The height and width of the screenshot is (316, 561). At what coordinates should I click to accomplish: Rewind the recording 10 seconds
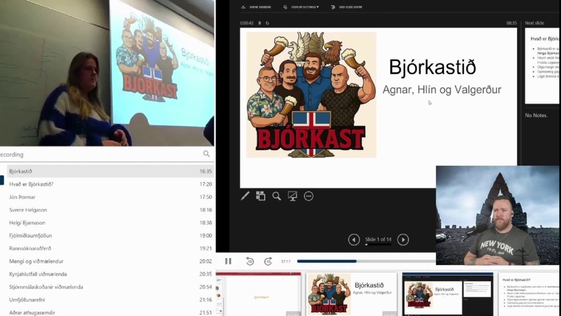tap(250, 262)
